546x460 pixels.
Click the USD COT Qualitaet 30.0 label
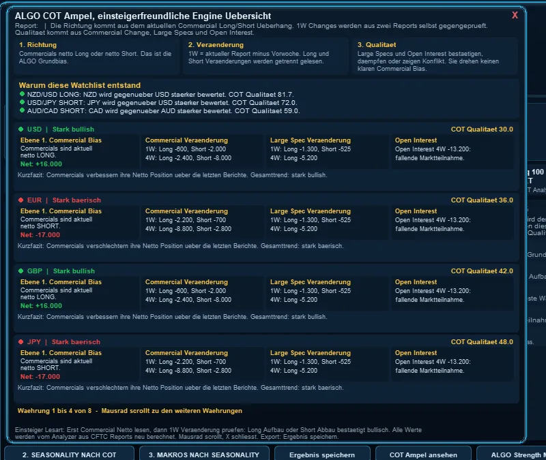(482, 129)
